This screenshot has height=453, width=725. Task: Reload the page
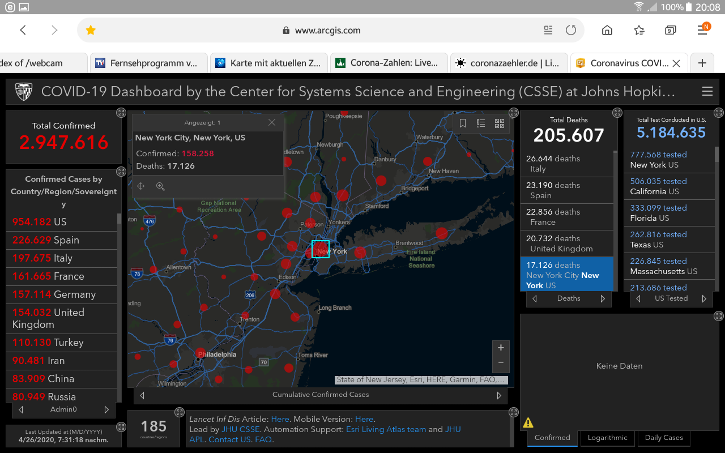point(571,31)
